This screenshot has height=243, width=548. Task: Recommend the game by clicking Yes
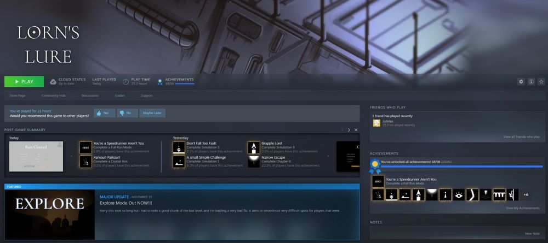tap(105, 113)
